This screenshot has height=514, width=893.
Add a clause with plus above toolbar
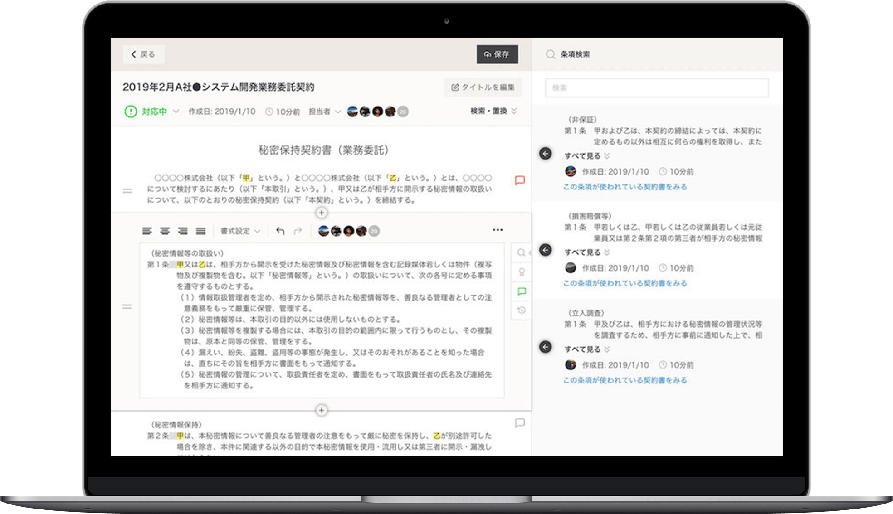coord(322,213)
